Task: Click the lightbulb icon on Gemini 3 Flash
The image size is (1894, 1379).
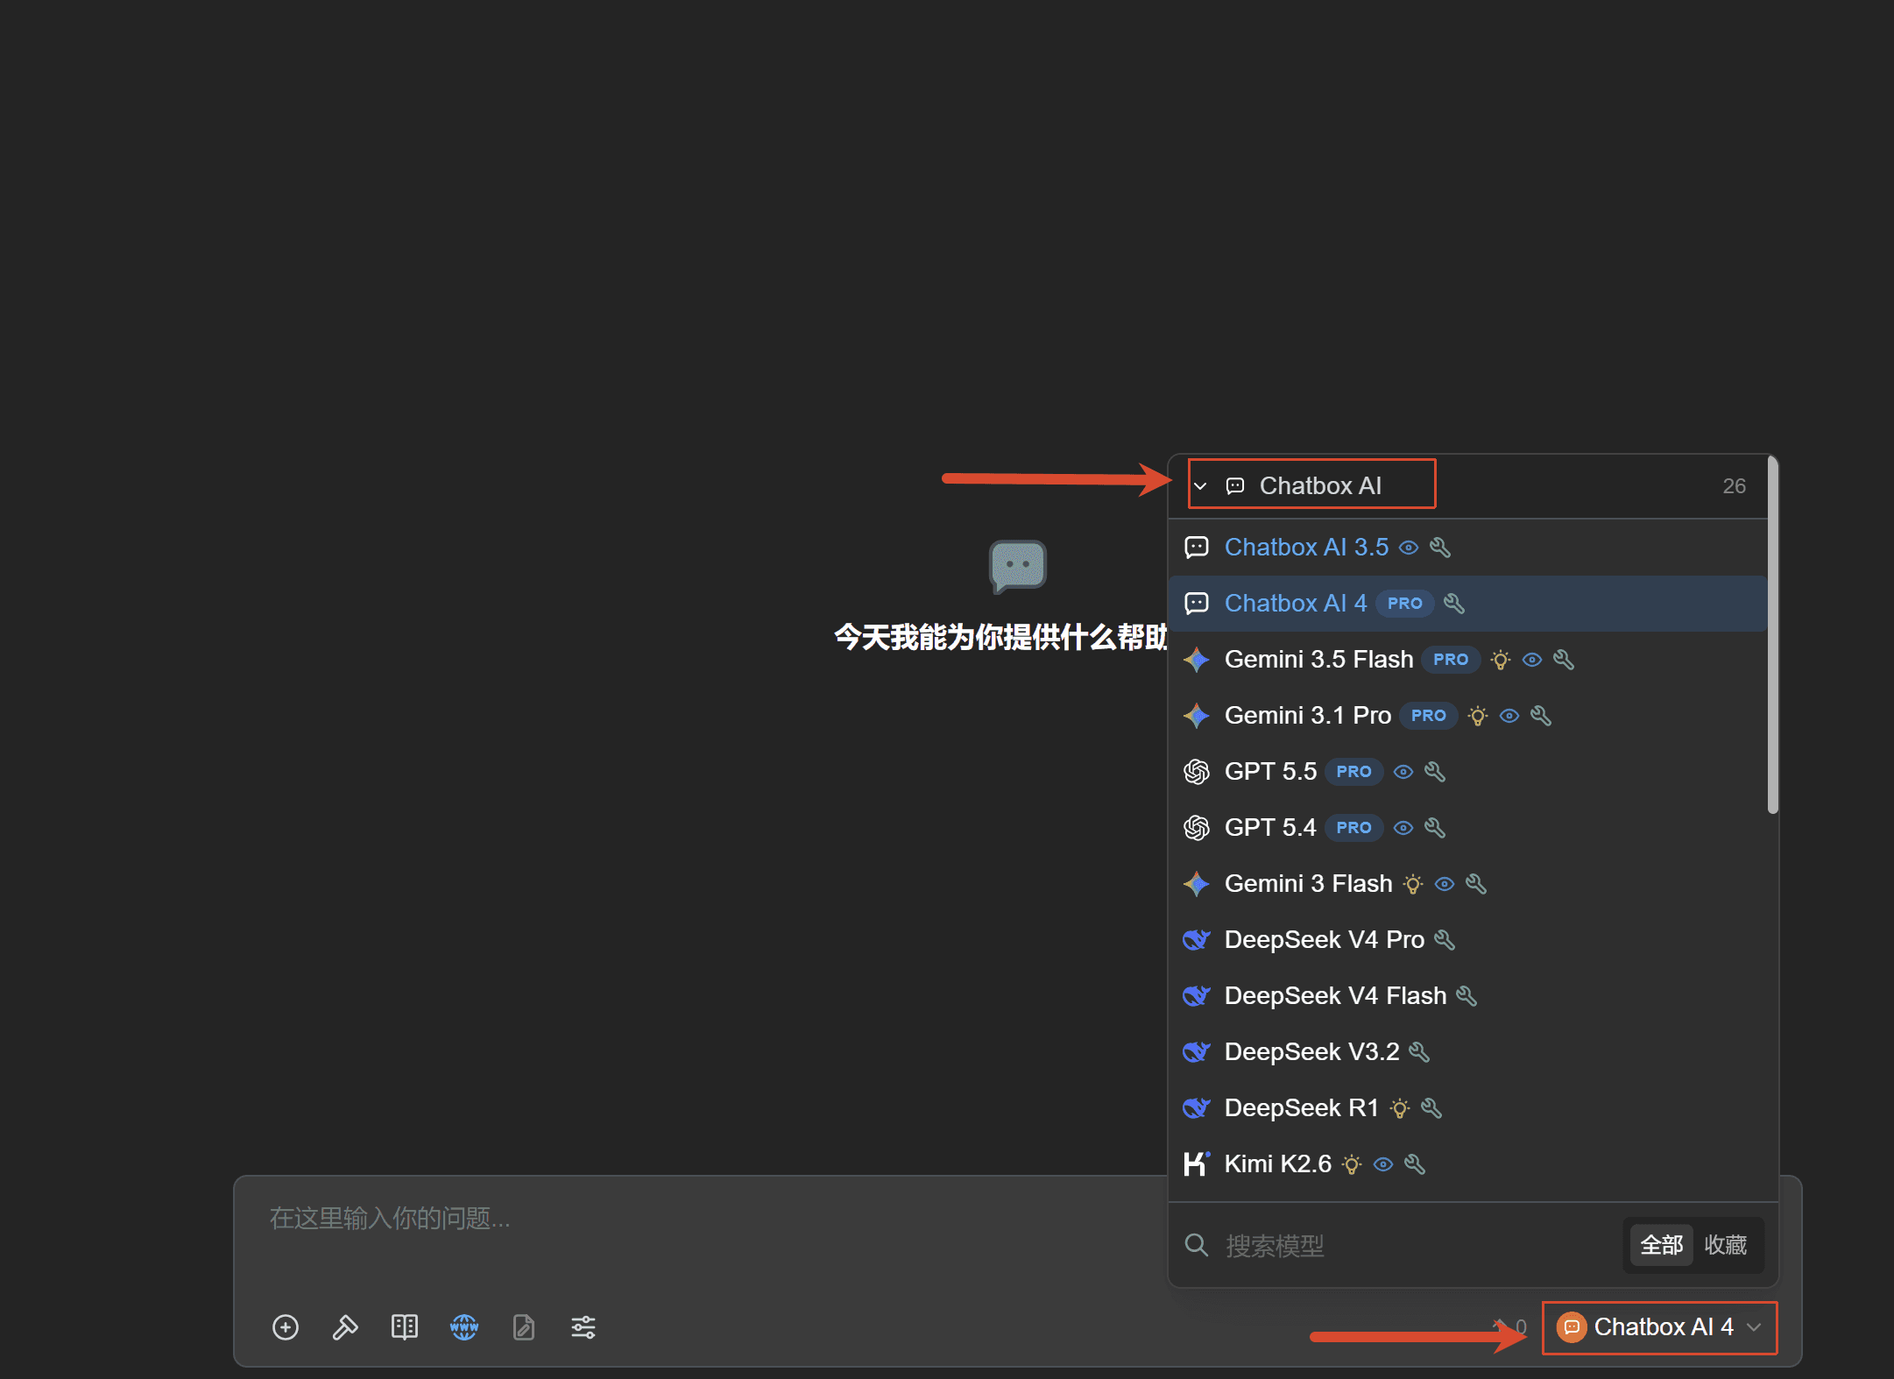Action: [x=1413, y=884]
